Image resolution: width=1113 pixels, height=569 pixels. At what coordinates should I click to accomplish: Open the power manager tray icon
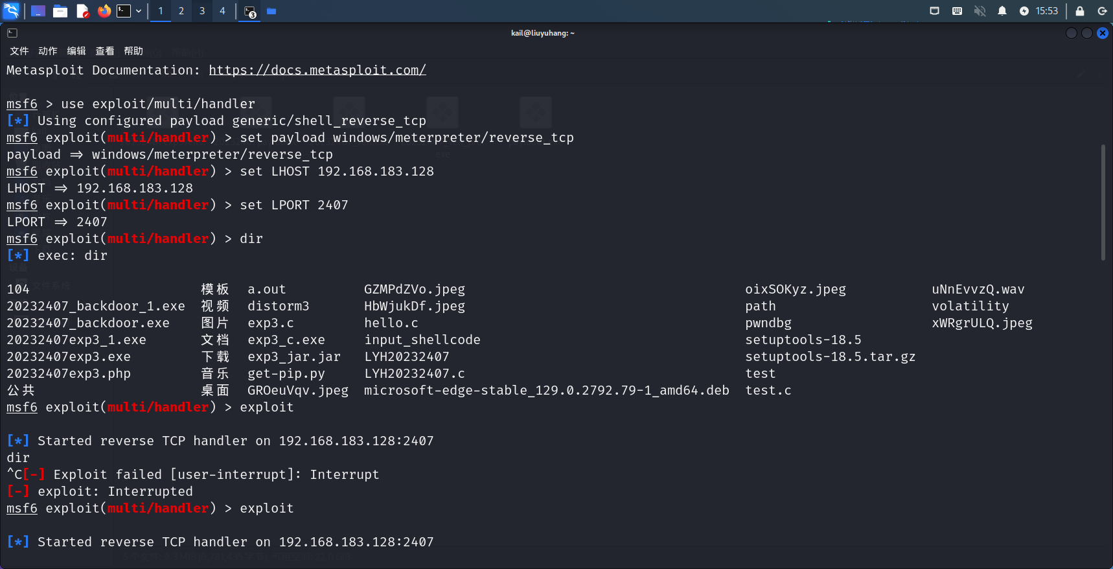[1024, 11]
